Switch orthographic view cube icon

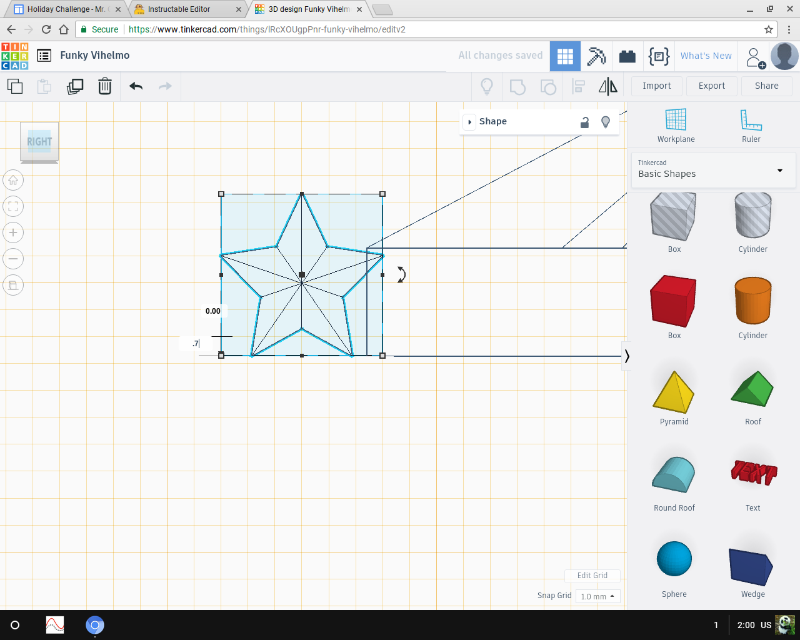[13, 286]
